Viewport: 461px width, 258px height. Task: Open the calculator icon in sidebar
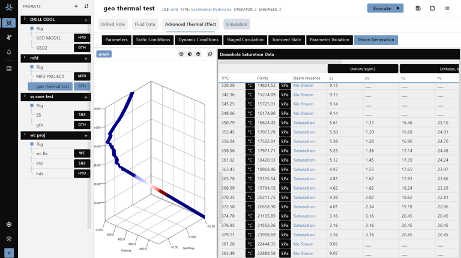(9, 69)
